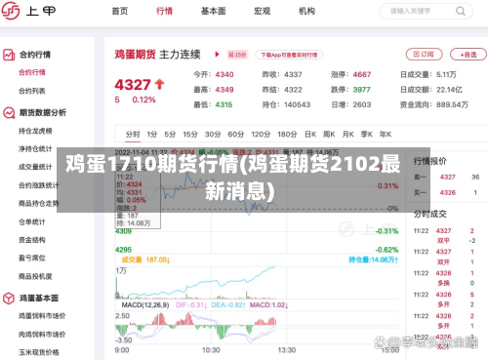Click the 鸡蛋基本面 section heading
Viewport: 488px width, 360px height.
39,299
